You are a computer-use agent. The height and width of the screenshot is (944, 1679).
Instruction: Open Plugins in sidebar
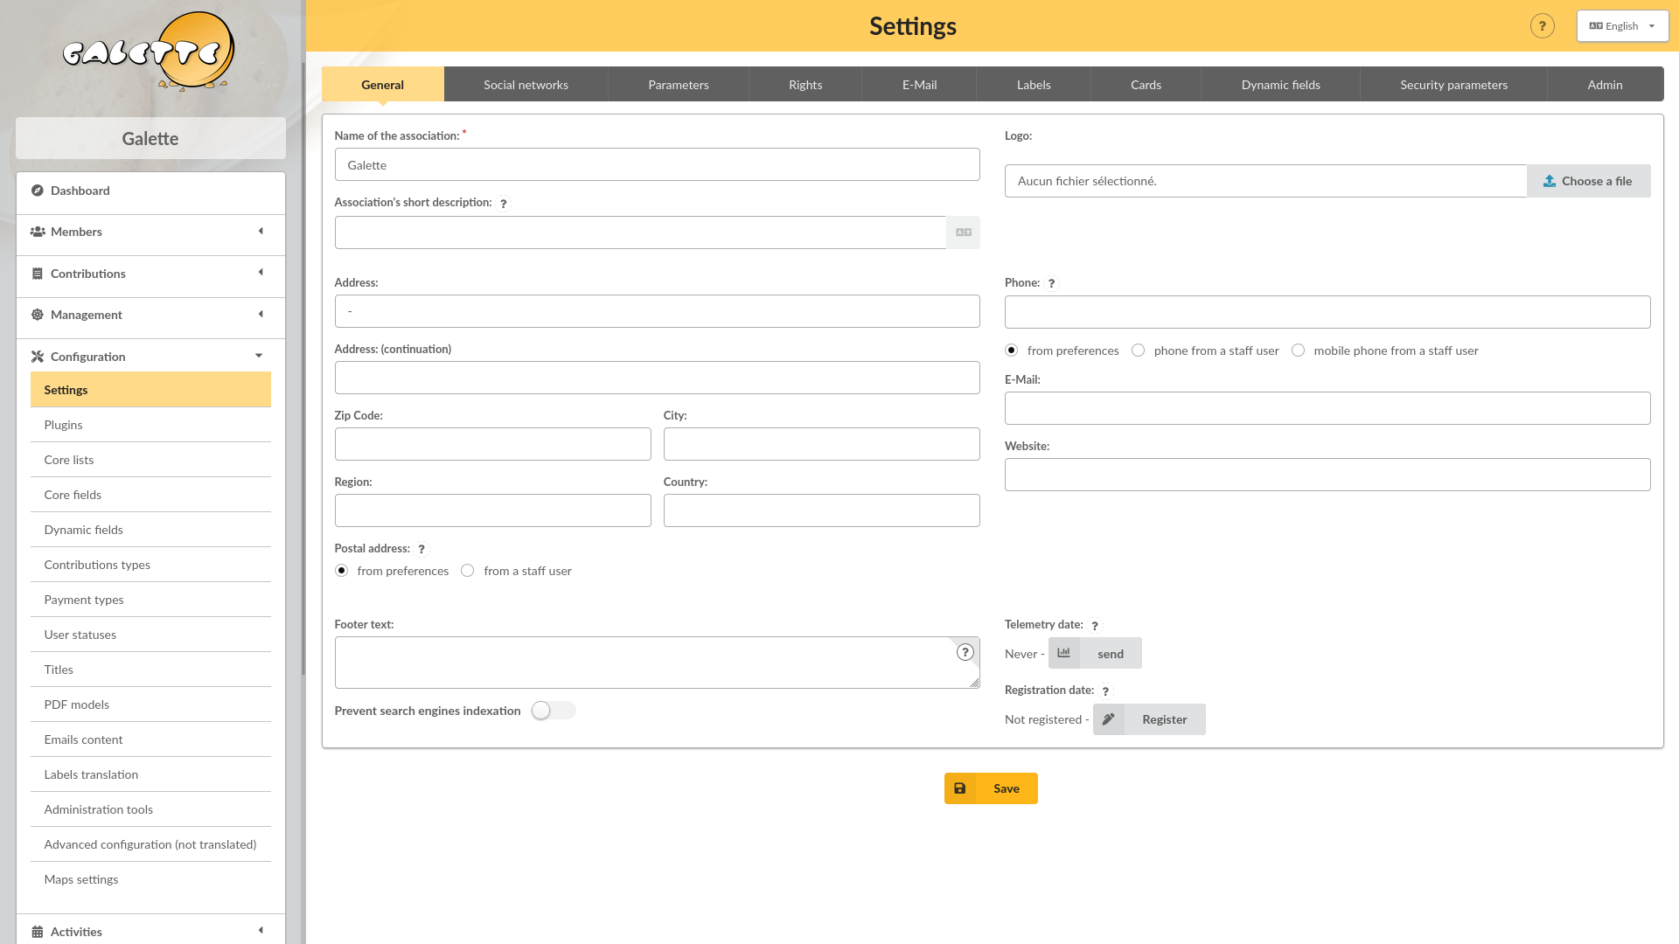150,425
